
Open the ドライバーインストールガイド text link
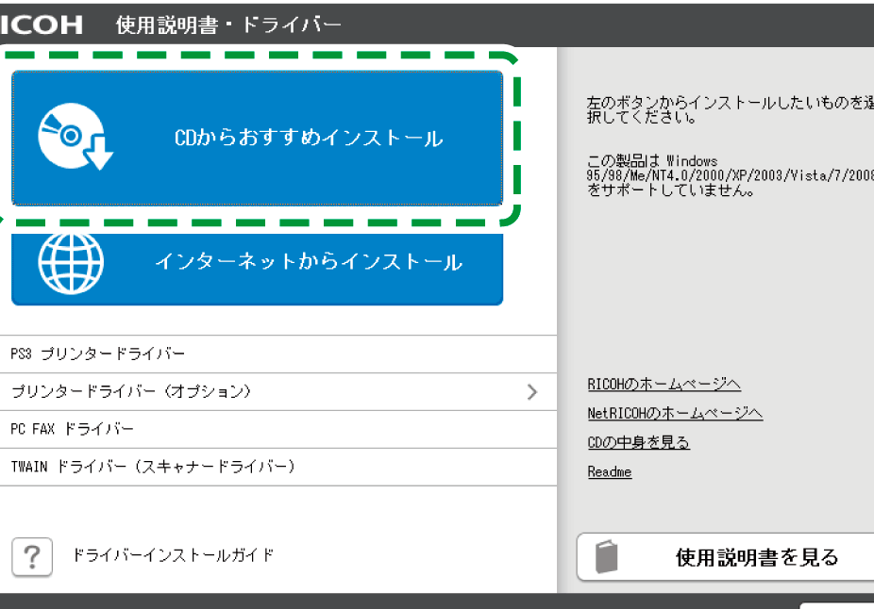coord(174,555)
